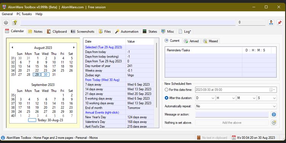Select the Valentine's Day row
286x143 pixels.
pos(119,122)
